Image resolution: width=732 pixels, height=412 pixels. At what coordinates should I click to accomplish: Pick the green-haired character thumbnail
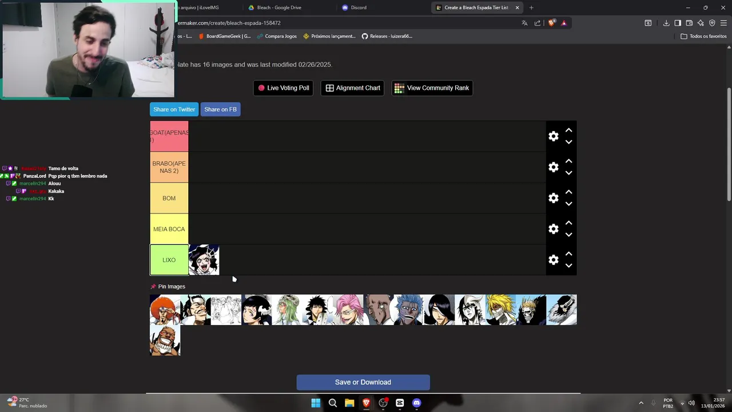pyautogui.click(x=287, y=310)
